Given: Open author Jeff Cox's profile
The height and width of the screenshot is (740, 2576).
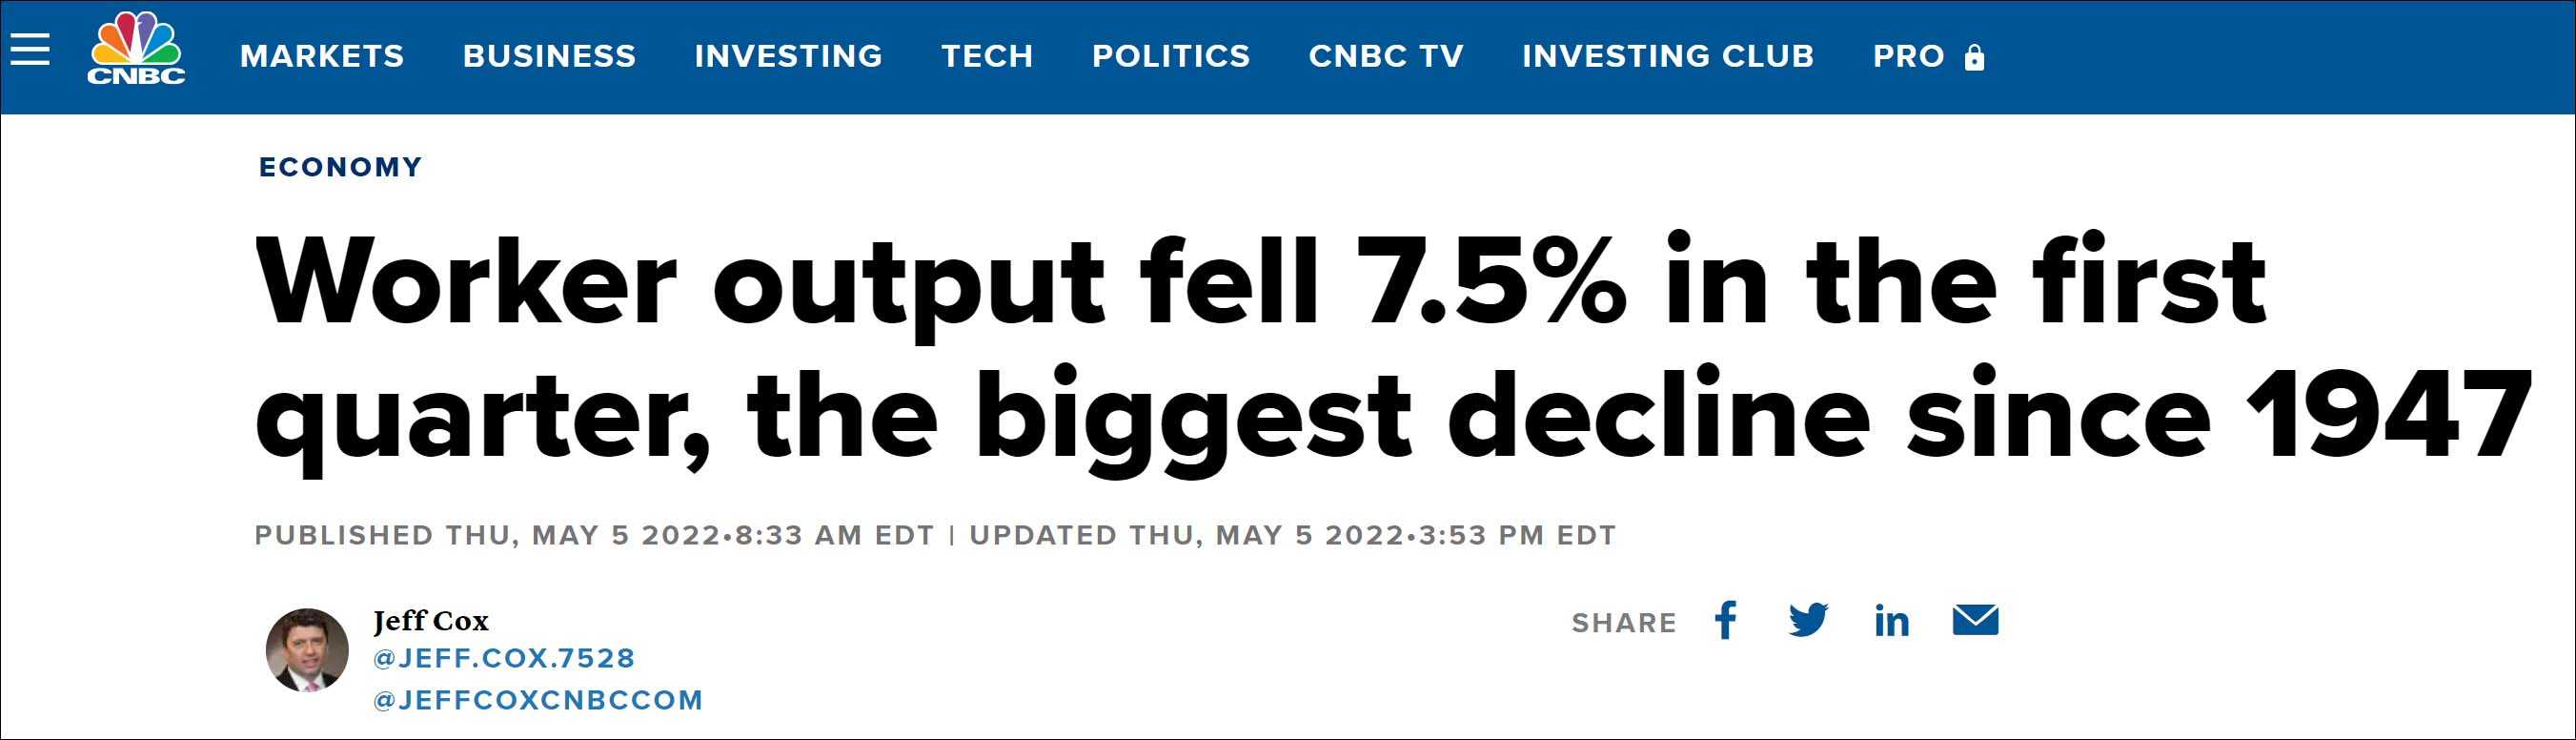Looking at the screenshot, I should point(431,621).
